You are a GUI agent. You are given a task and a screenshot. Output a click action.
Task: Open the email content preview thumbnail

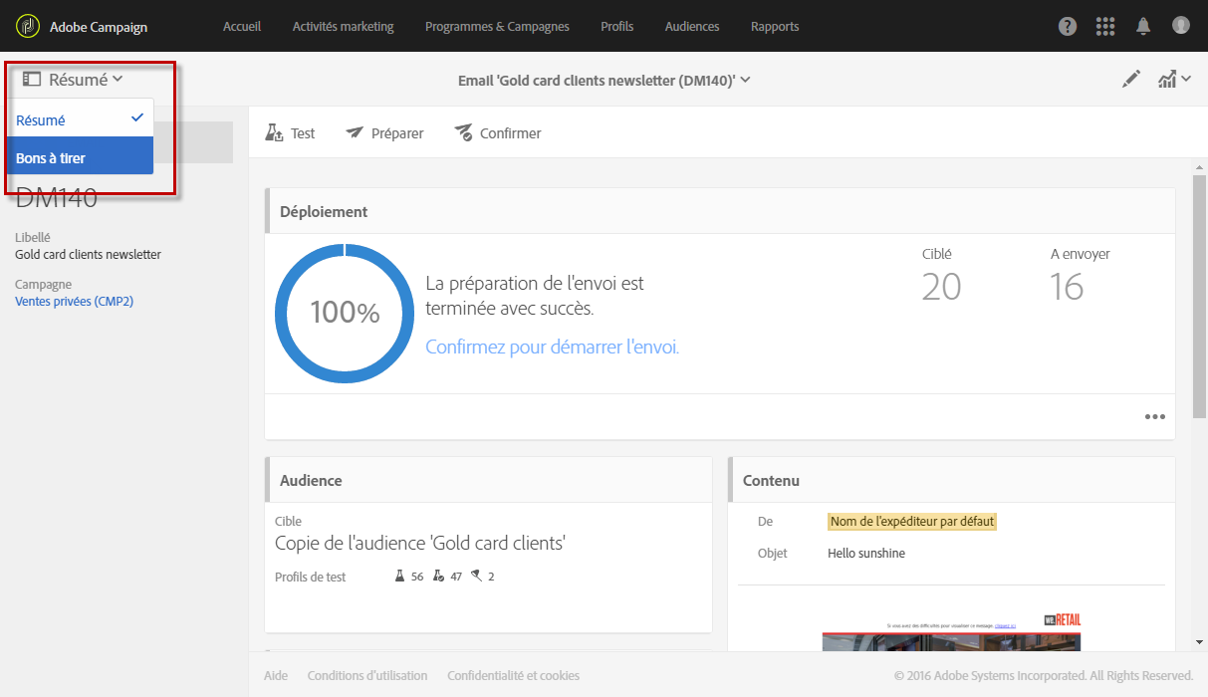(951, 633)
